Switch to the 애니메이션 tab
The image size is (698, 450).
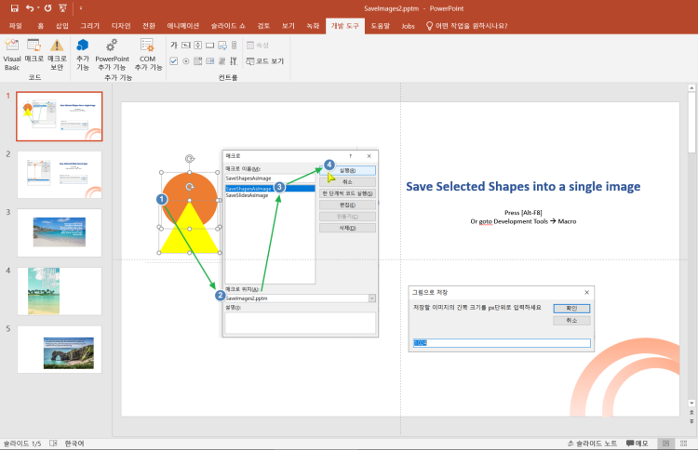point(183,26)
